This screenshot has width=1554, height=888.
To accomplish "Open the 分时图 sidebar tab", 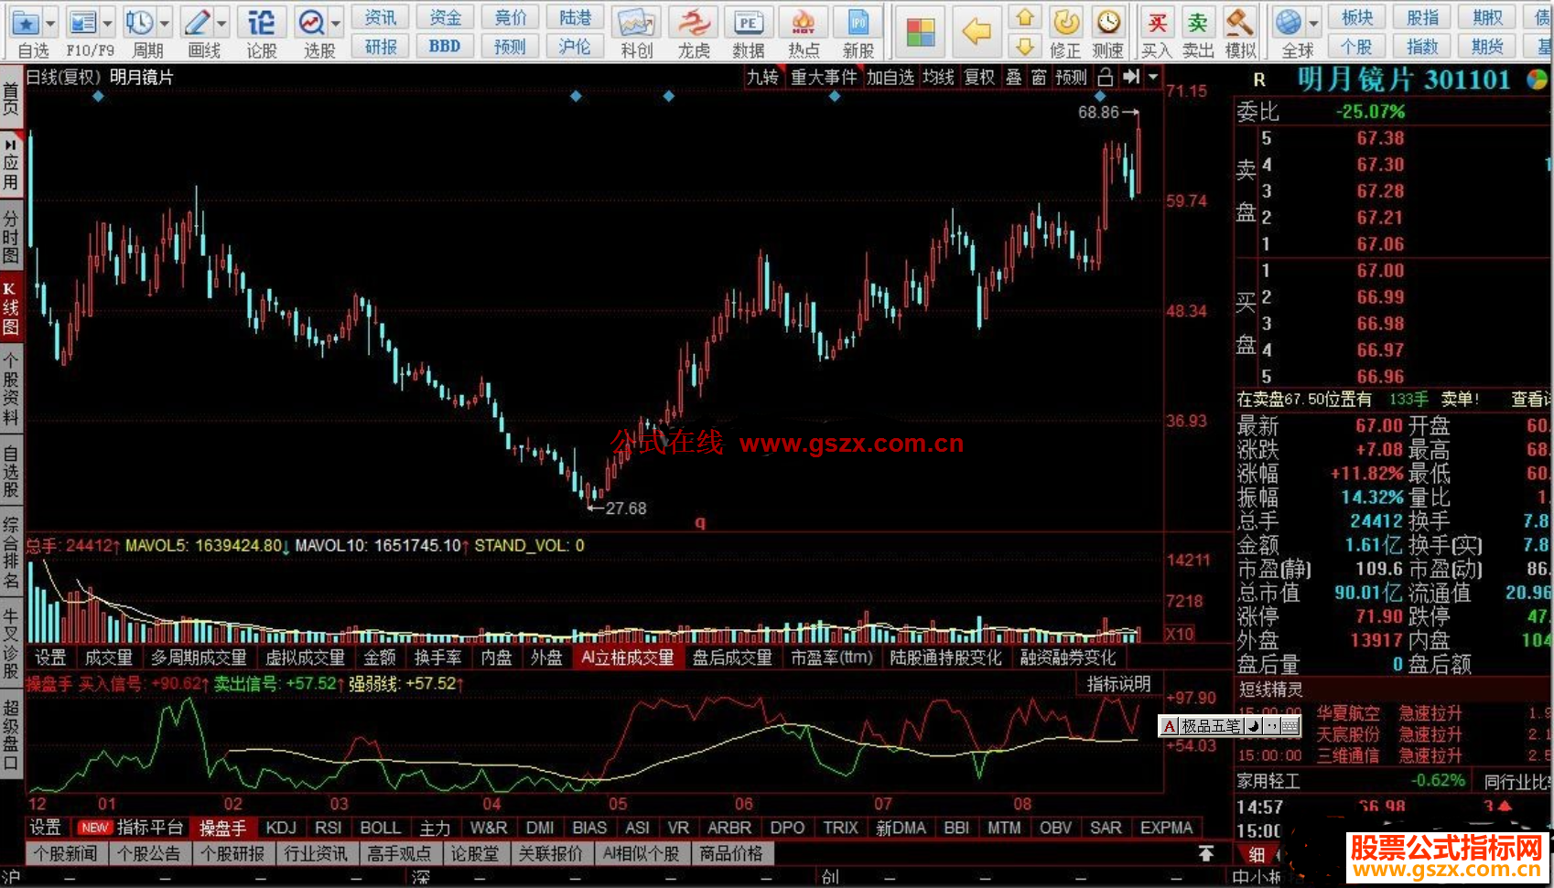I will pyautogui.click(x=10, y=237).
